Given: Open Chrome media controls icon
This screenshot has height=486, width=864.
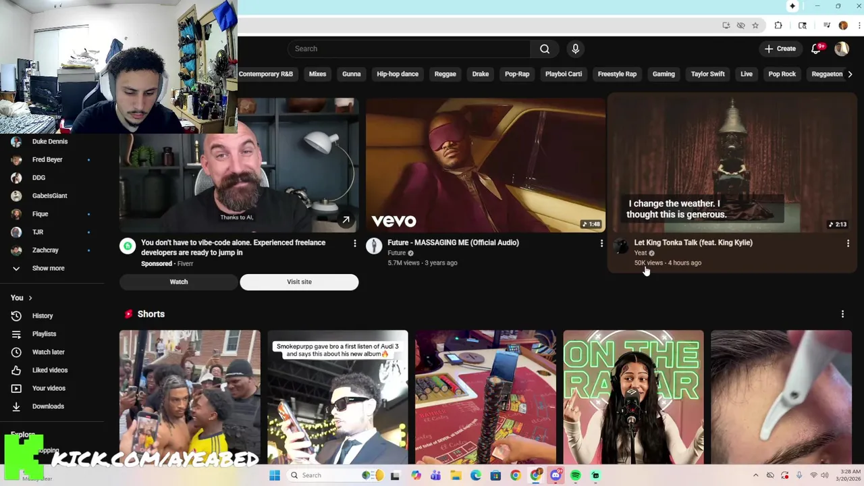Looking at the screenshot, I should (x=826, y=26).
